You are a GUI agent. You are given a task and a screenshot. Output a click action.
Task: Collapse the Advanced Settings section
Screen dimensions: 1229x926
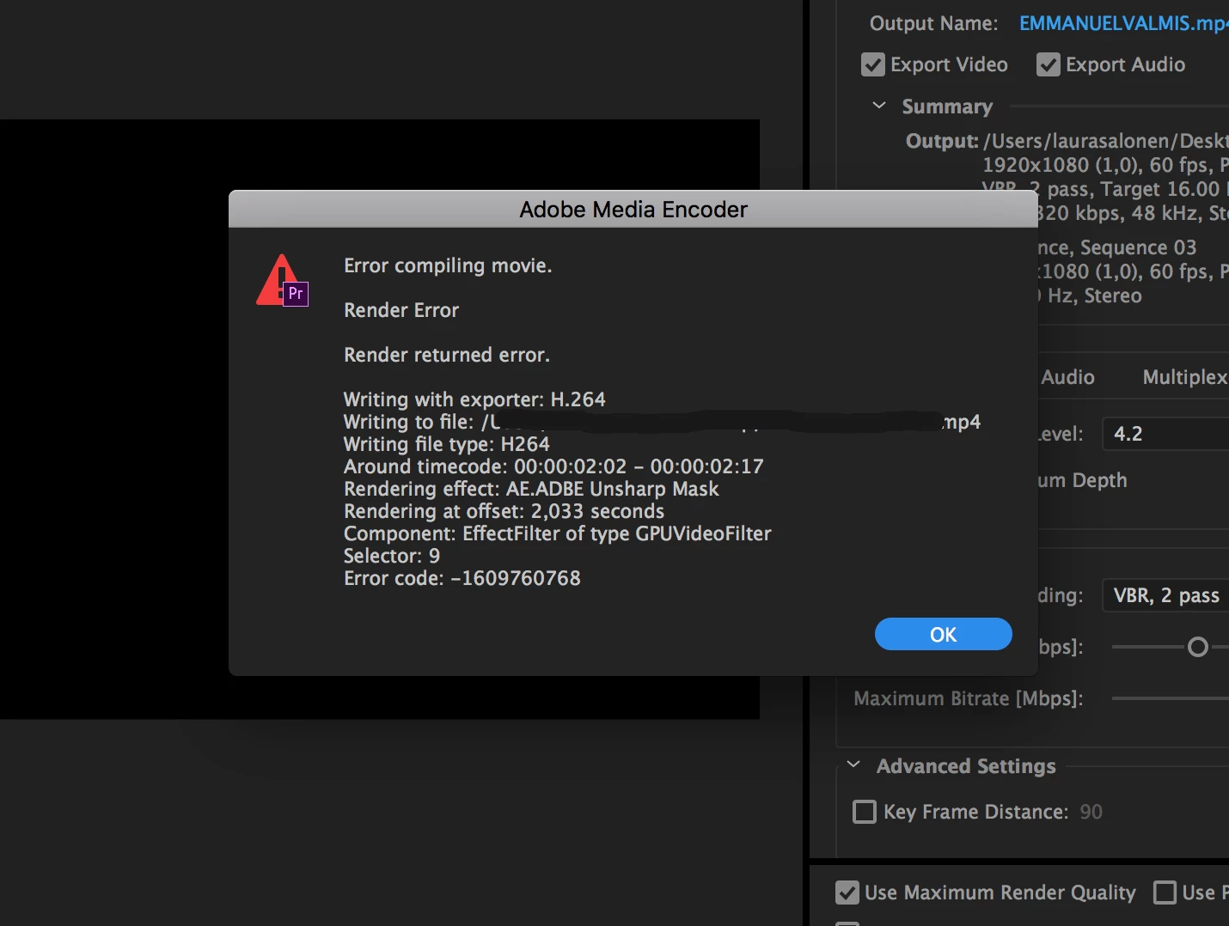coord(853,765)
